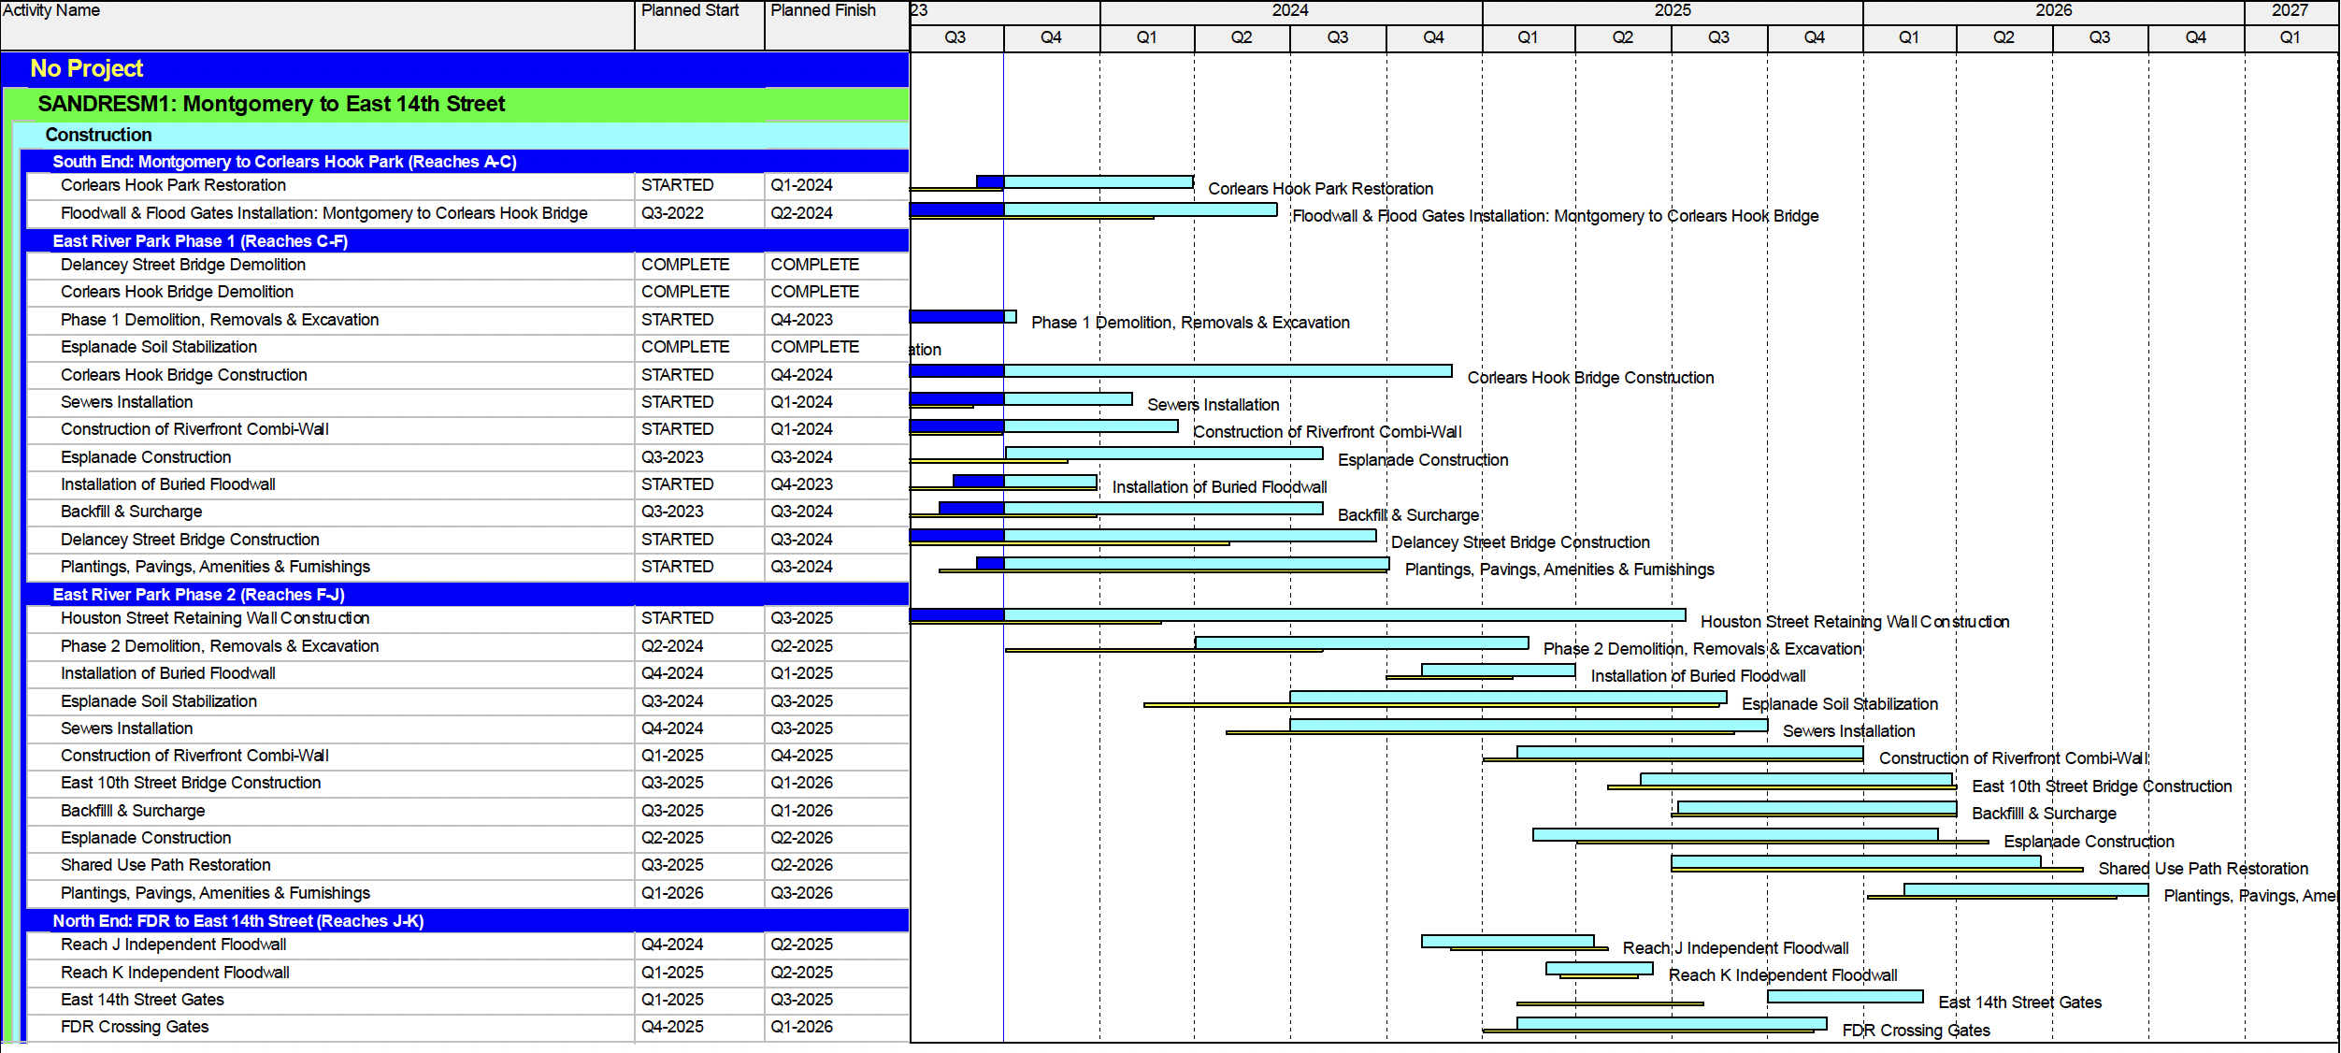Select Corlears Hook Bridge Construction activity name
The image size is (2341, 1053).
point(184,375)
